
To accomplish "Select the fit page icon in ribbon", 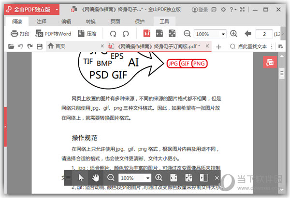I will [x=172, y=34].
